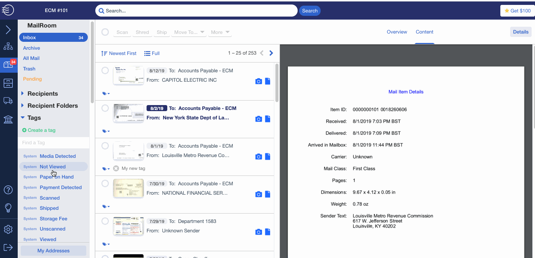535x258 pixels.
Task: Click document icon for Louisville Metro Revenue mail
Action: click(267, 156)
